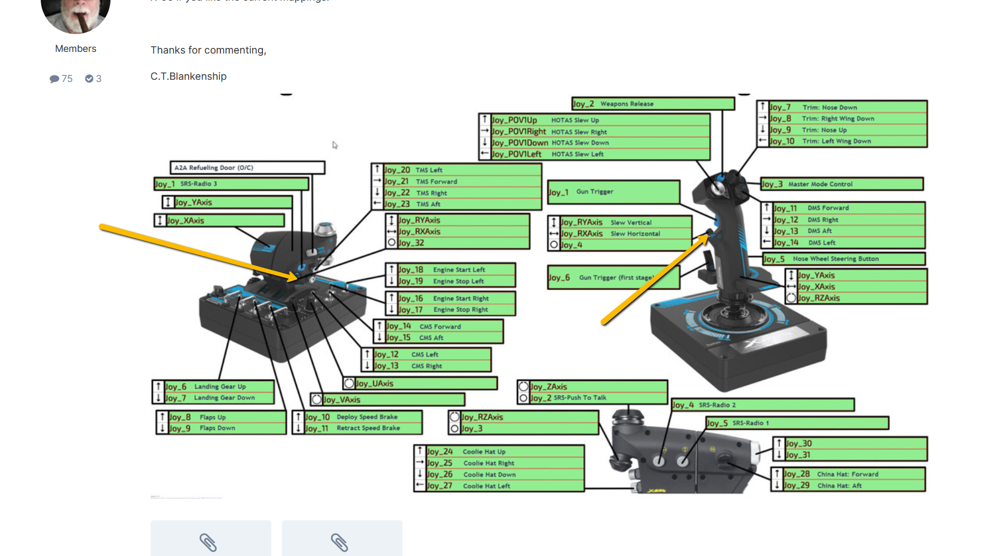Click the 'Trim: Nose Down' label

point(829,107)
